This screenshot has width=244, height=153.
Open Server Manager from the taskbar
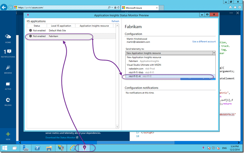coord(25,148)
